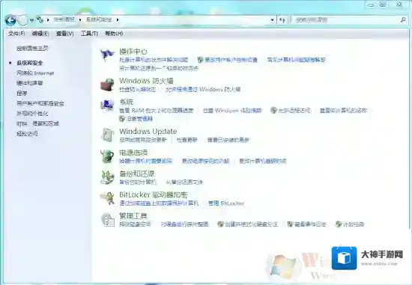The height and width of the screenshot is (285, 412).
Task: Click shield icon beside 计划任务
Action: pos(339,224)
